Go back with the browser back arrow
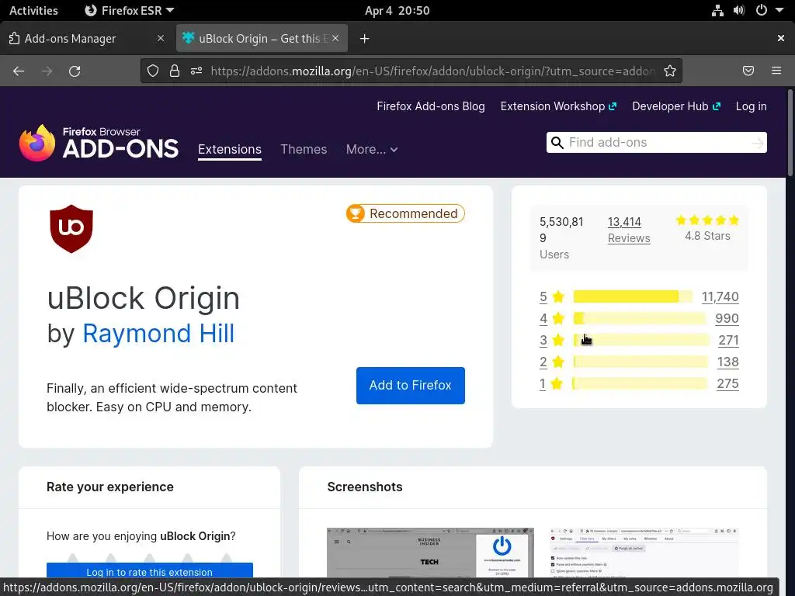795x596 pixels. click(x=19, y=71)
